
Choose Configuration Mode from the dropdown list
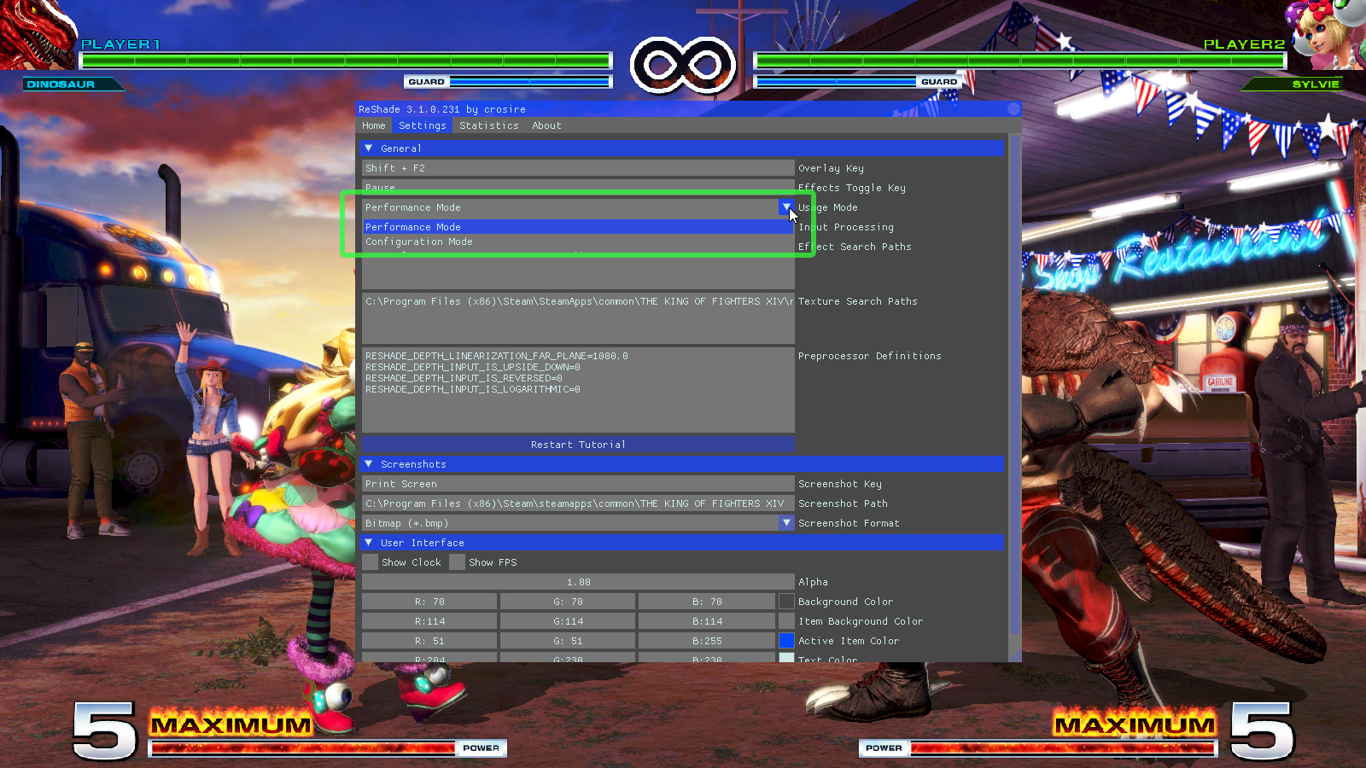pos(578,241)
